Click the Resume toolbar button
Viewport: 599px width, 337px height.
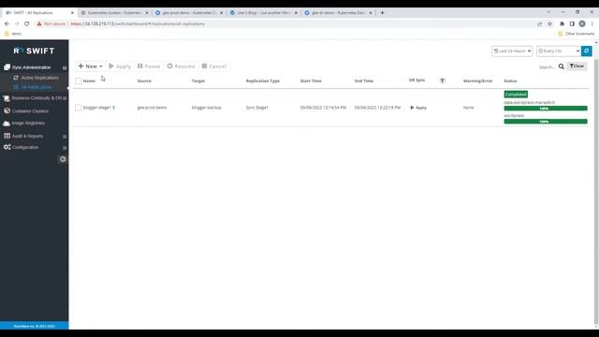click(181, 66)
